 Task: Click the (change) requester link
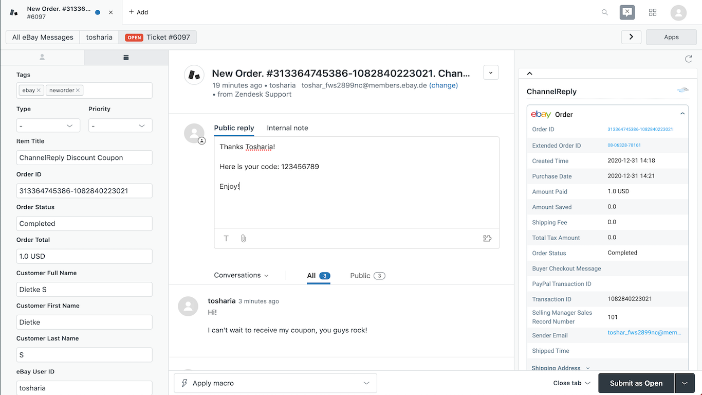click(x=444, y=85)
